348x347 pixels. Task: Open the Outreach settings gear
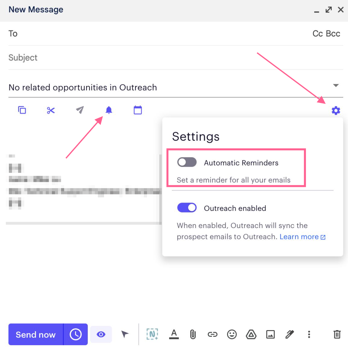coord(336,110)
